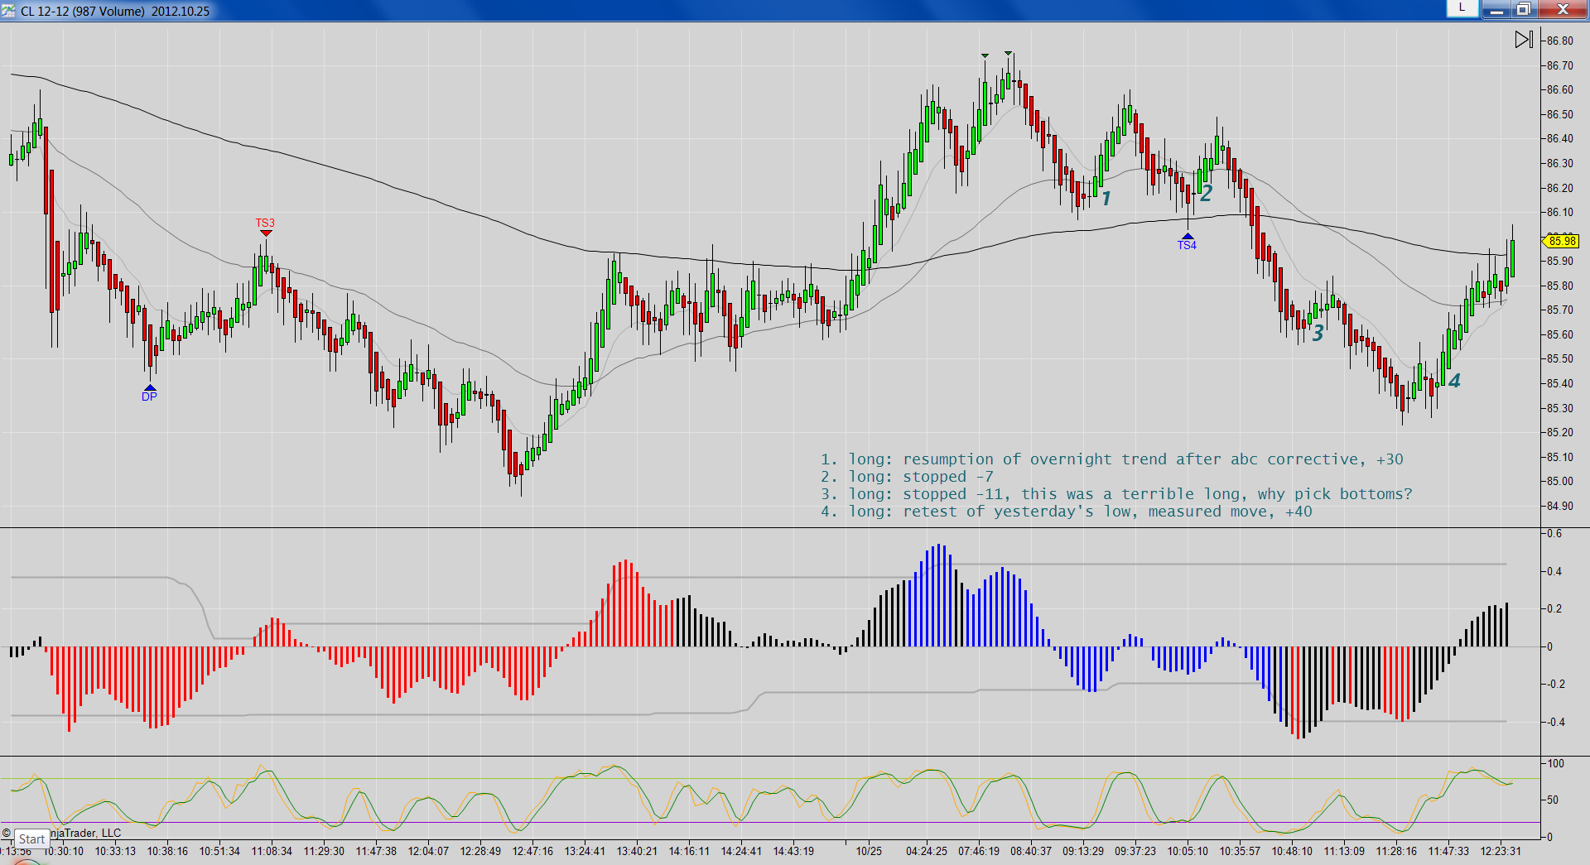
Task: Click the 12:23:31 time axis label
Action: [x=1501, y=851]
